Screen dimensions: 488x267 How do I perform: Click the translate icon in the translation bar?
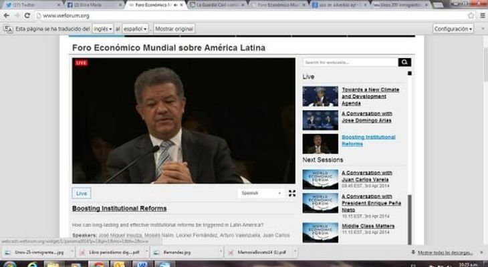point(8,29)
